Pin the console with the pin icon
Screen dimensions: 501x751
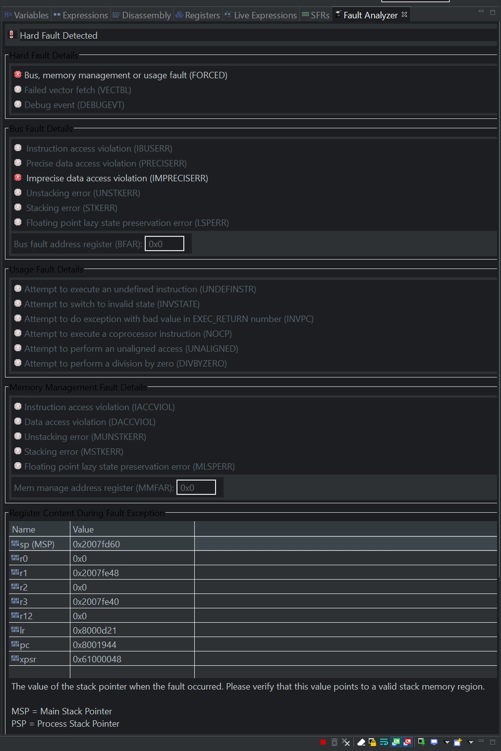point(421,742)
